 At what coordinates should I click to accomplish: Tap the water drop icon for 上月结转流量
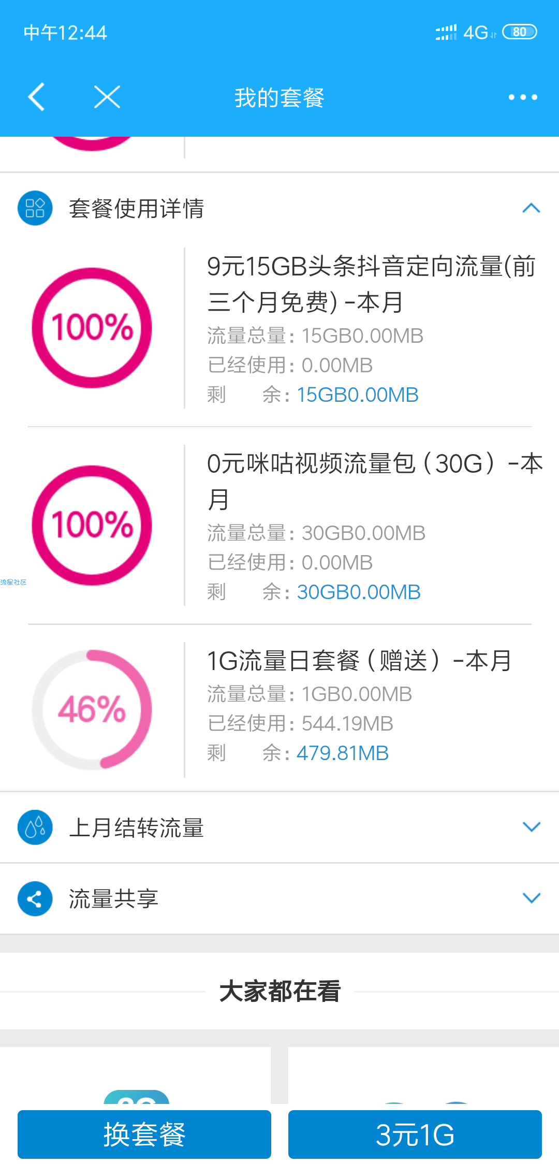click(x=35, y=827)
